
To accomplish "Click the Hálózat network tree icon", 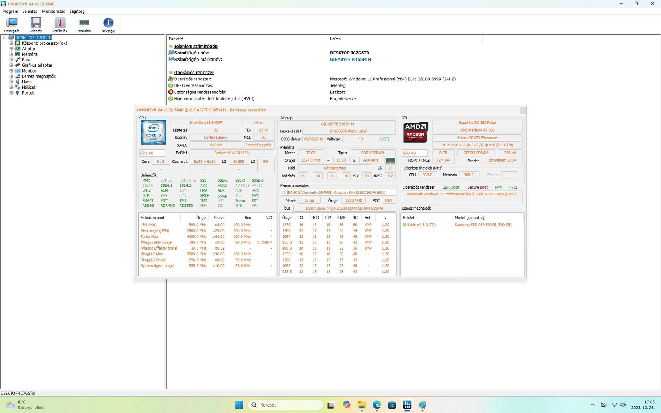I will [17, 87].
